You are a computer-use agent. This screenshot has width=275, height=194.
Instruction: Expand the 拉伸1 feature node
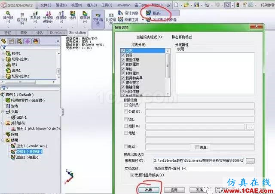tap(3, 53)
